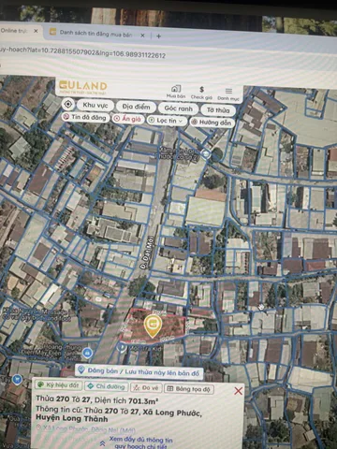Open the Đo vẽ measuring tab
This screenshot has height=449, width=337.
coord(146,387)
